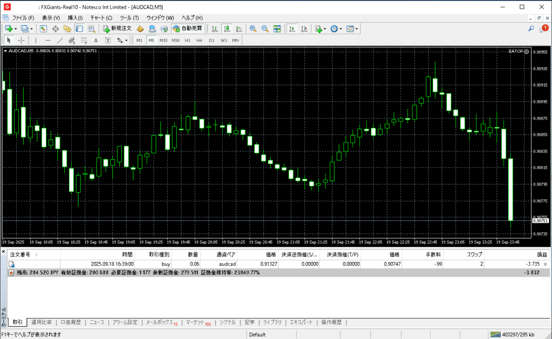Select the H1 timeframe button
This screenshot has width=552, height=339.
click(188, 40)
